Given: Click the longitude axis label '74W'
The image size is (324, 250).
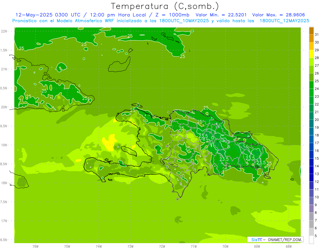Looking at the screenshot, I should (99, 246).
